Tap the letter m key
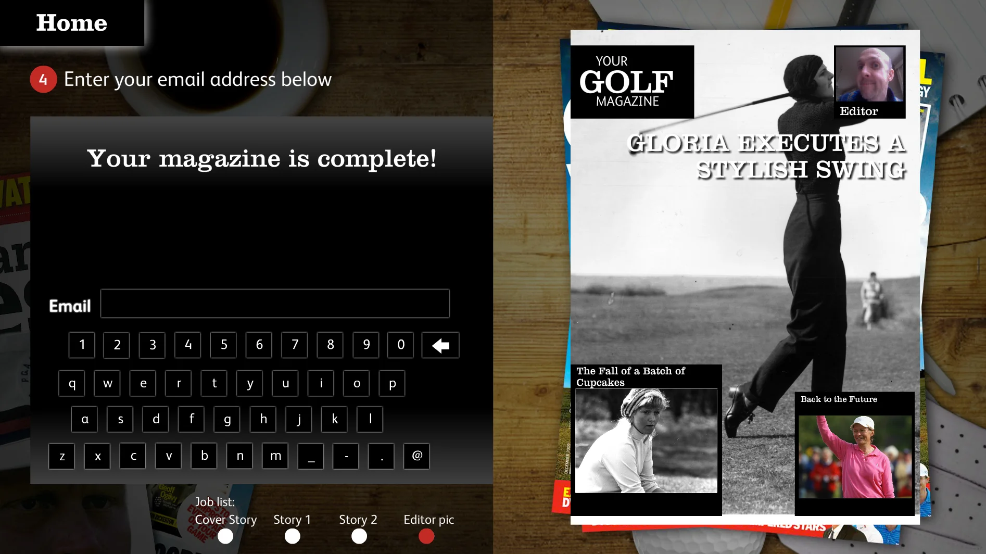The height and width of the screenshot is (554, 986). pyautogui.click(x=275, y=456)
